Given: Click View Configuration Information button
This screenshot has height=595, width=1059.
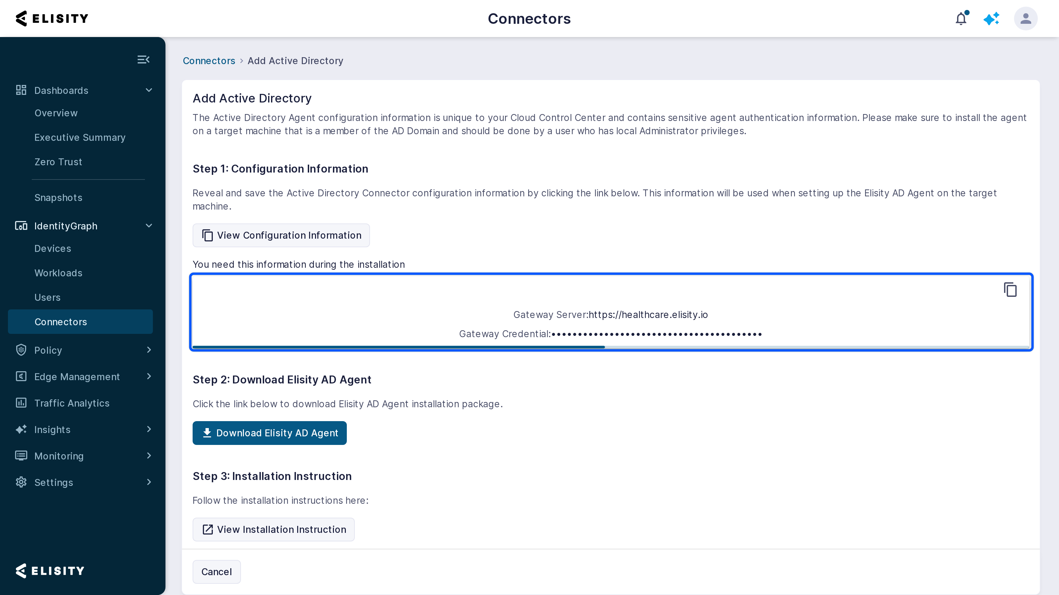Looking at the screenshot, I should click(281, 235).
